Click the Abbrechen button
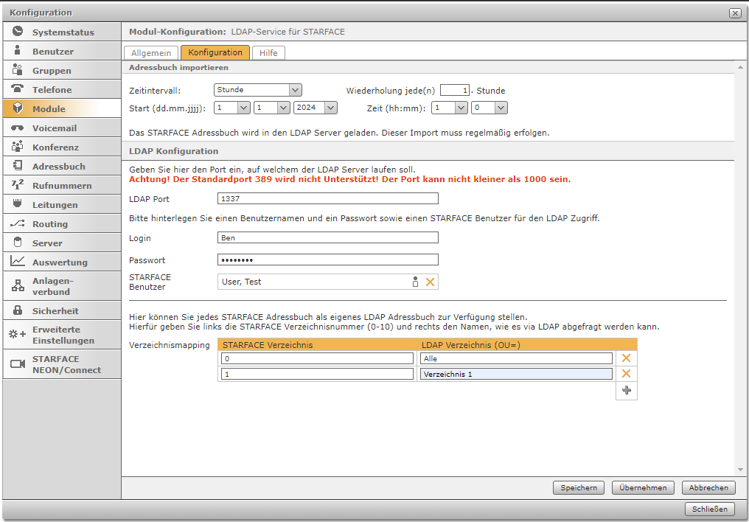Screen dimensions: 749x522 (x=708, y=487)
